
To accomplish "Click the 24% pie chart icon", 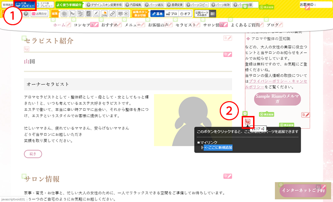I will [x=104, y=14].
